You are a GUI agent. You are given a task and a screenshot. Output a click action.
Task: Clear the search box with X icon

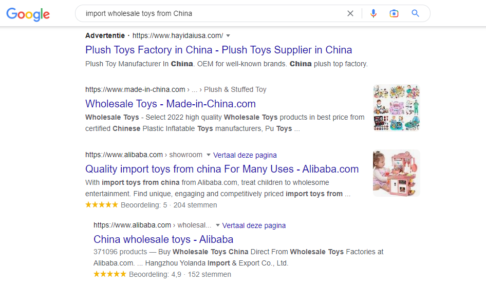pos(350,13)
